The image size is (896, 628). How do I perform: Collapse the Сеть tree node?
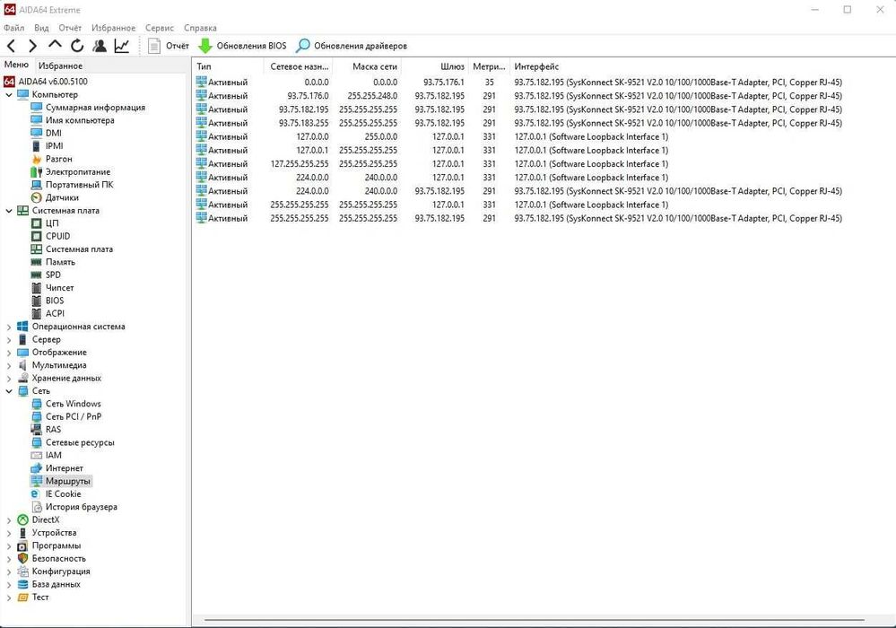(9, 391)
